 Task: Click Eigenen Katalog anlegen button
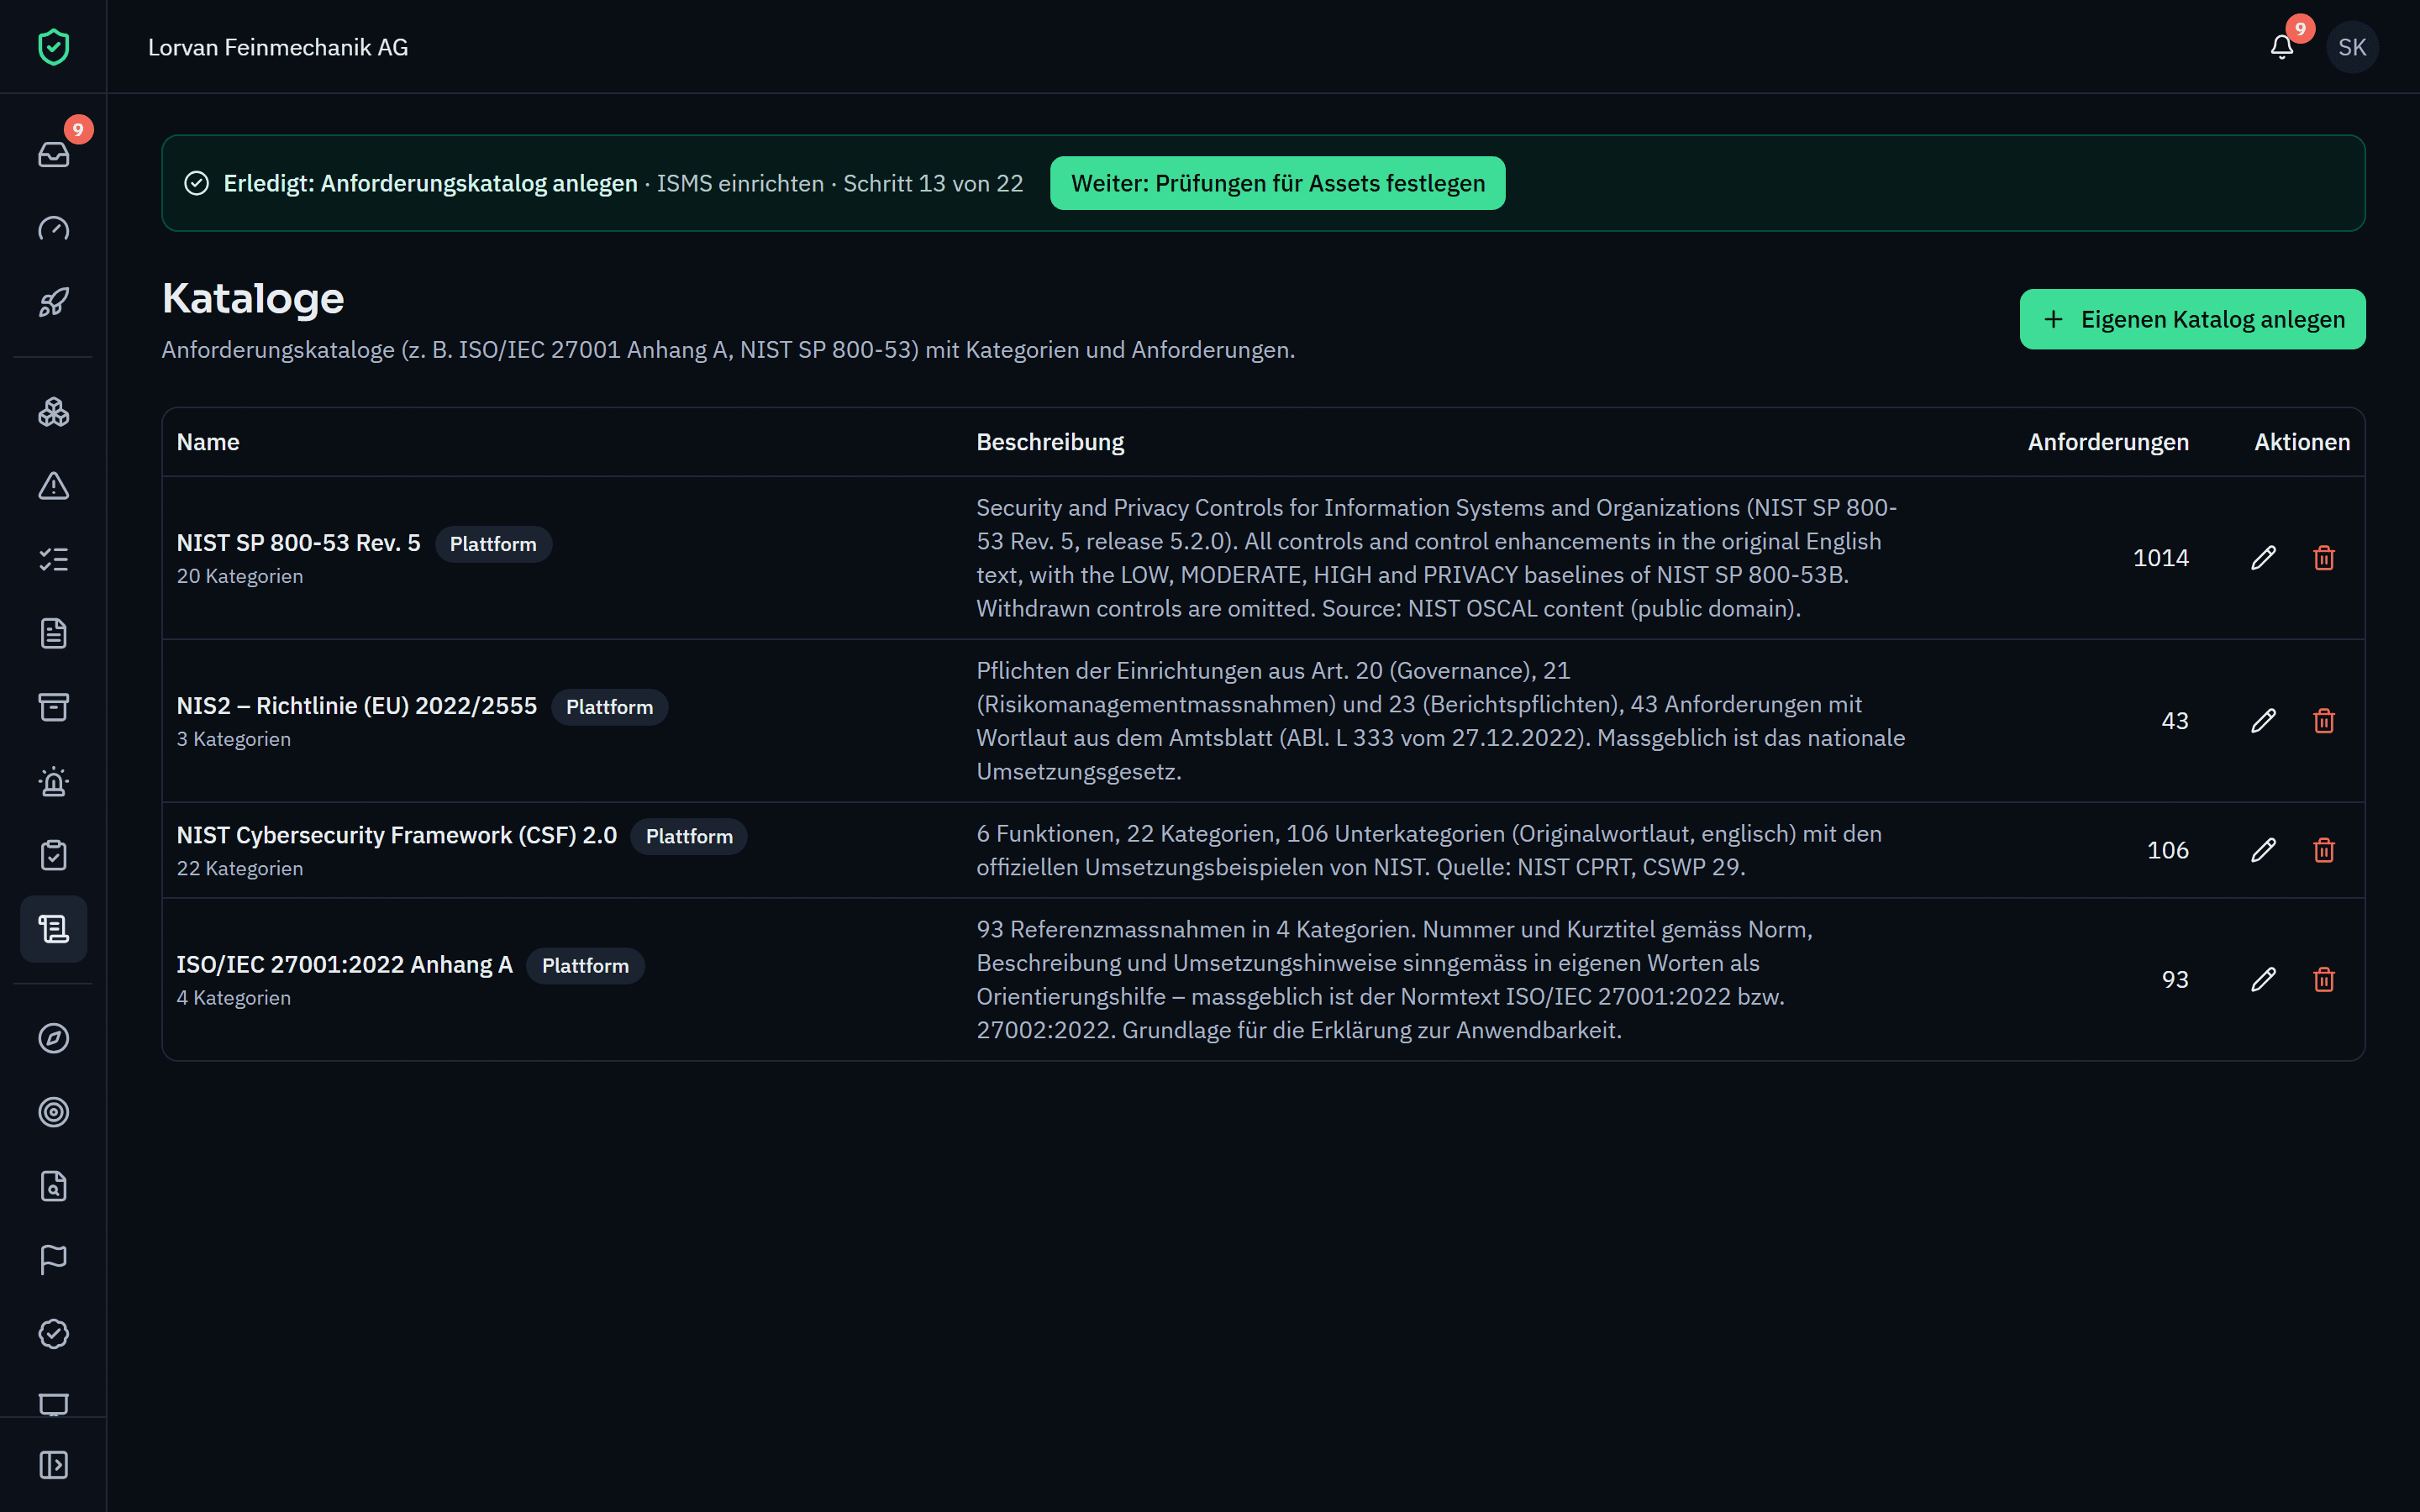click(x=2192, y=319)
